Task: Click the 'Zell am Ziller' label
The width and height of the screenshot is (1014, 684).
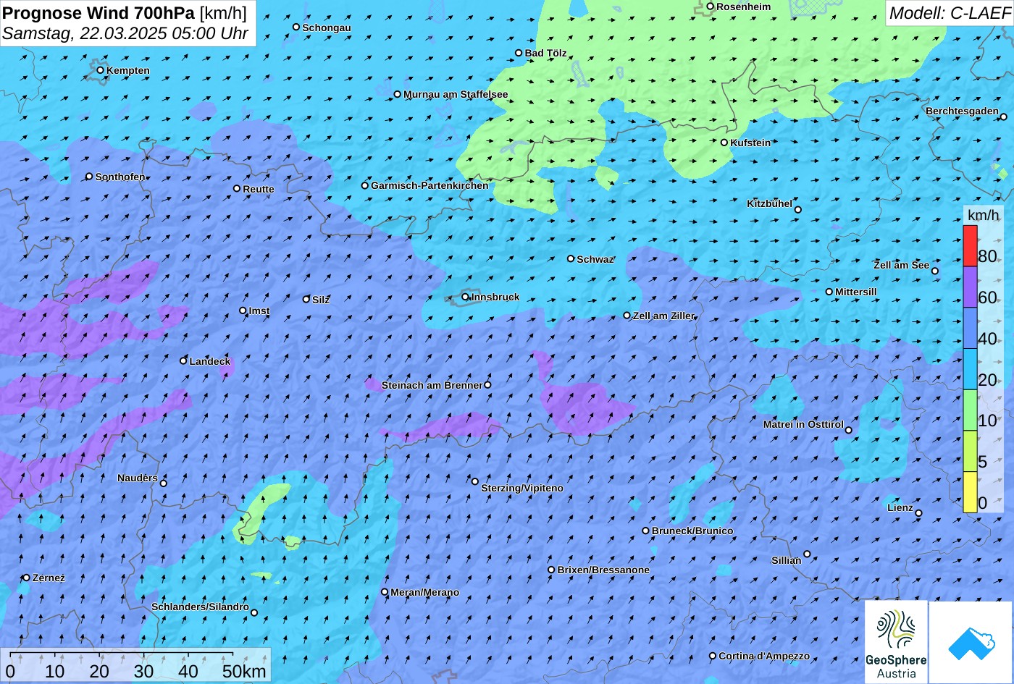Action: click(663, 316)
